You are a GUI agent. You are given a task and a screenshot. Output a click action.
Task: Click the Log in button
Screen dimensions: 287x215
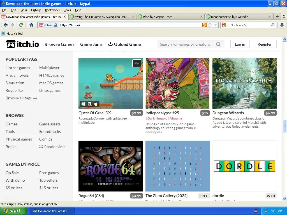(240, 44)
